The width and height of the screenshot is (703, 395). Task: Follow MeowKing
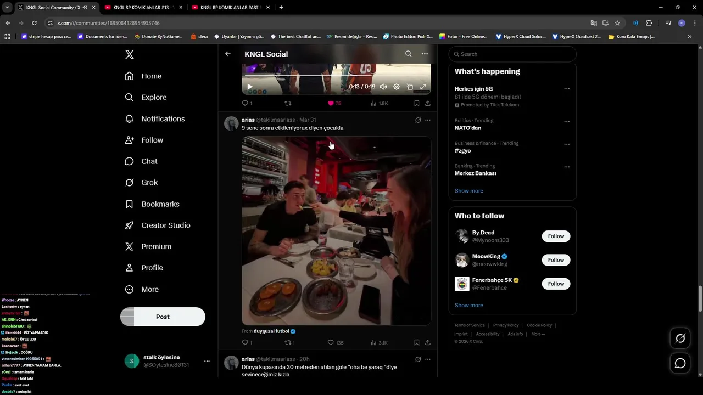(556, 260)
